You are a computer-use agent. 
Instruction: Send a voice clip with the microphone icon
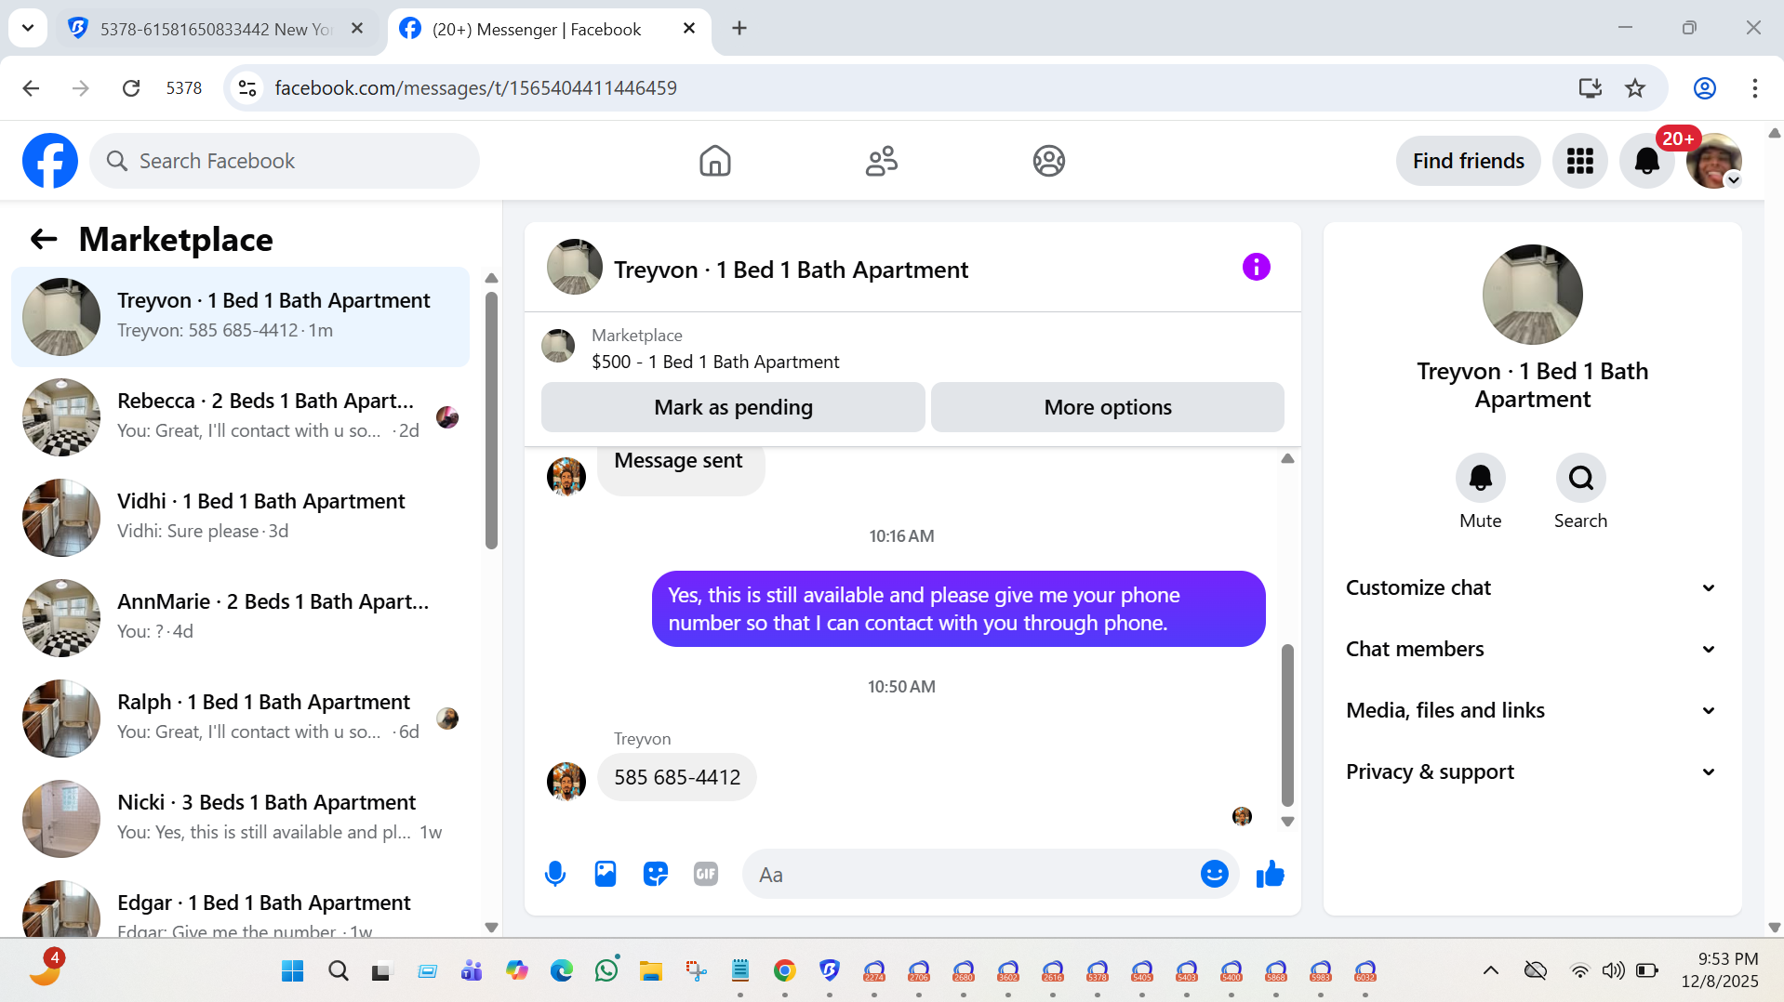click(555, 874)
